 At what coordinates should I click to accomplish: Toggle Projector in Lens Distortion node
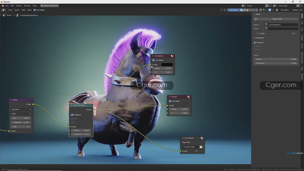(x=72, y=115)
